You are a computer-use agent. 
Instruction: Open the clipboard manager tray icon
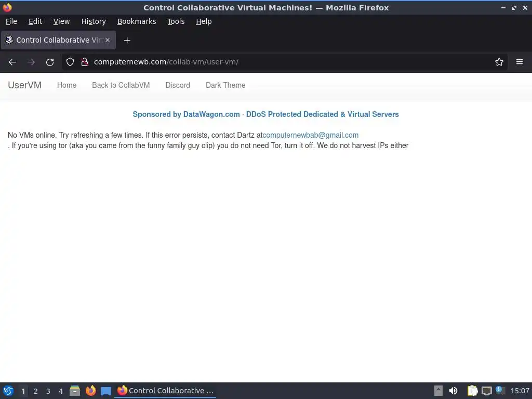[472, 391]
